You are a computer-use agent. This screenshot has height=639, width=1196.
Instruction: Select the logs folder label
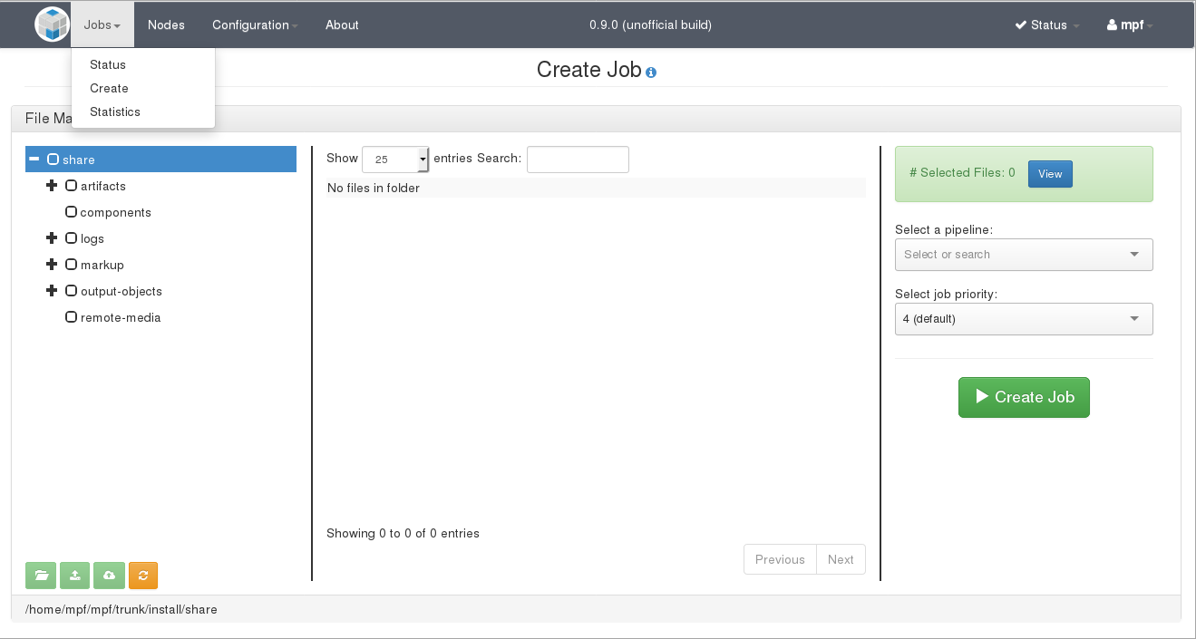pyautogui.click(x=92, y=238)
